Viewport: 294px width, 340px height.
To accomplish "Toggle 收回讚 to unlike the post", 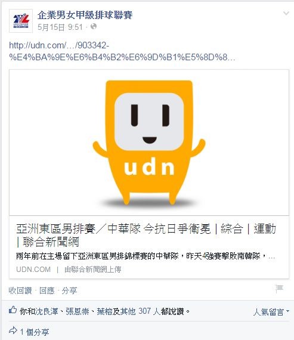I will 20,290.
